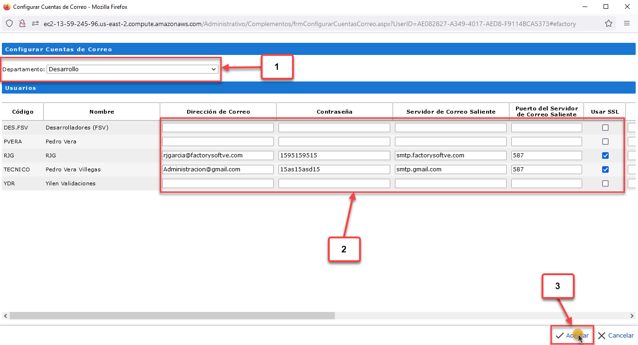Enable Usar SSL for DES.FSV row
638x345 pixels.
[605, 128]
